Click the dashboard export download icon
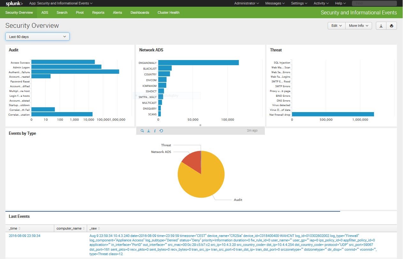This screenshot has height=259, width=403. coord(381,26)
